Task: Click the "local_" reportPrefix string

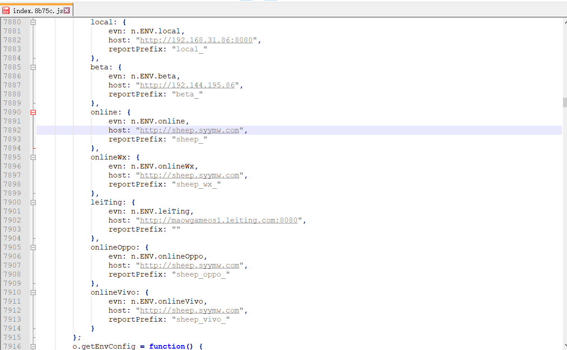Action: pos(190,49)
